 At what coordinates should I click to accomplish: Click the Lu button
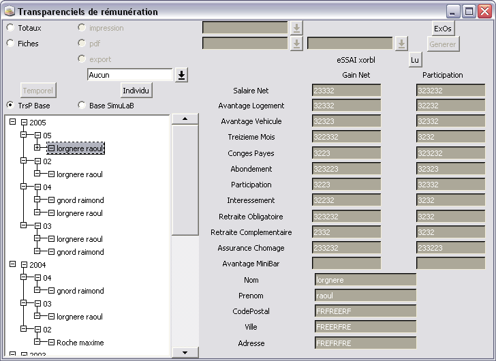pos(414,60)
